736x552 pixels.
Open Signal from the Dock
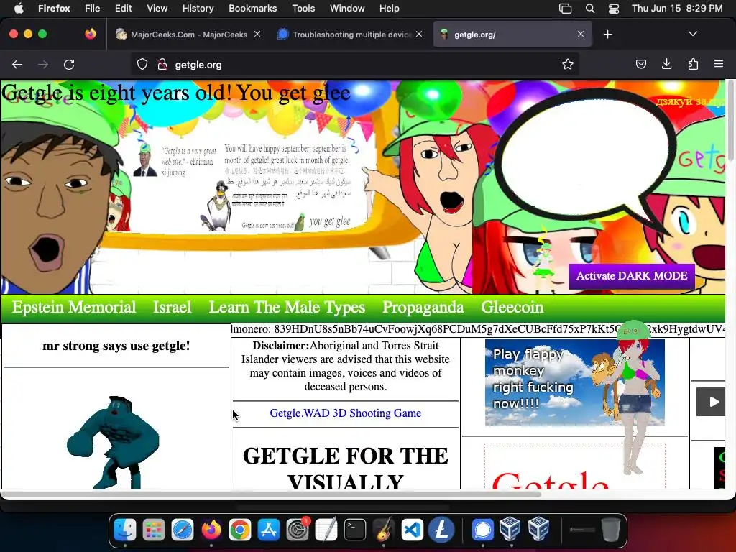click(x=482, y=530)
